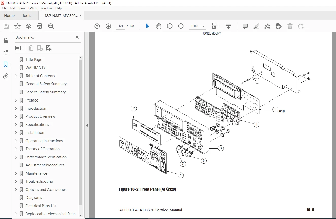Click the bookmarks panel scrollbar down arrow
The width and height of the screenshot is (336, 219).
[x=81, y=215]
